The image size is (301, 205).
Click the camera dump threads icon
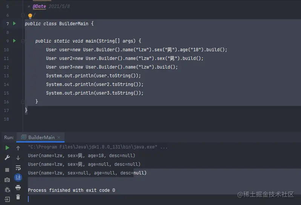(x=7, y=180)
